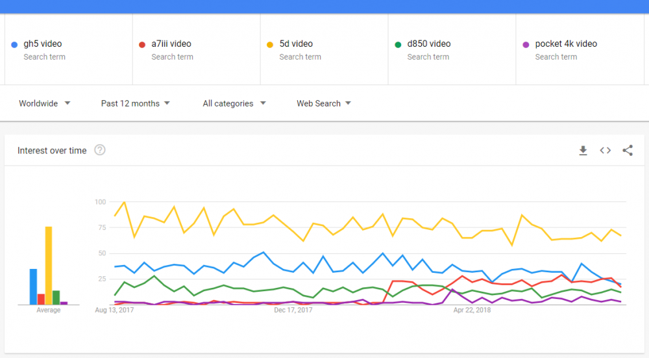
Task: Click the Aug 13, 2017 axis label
Action: (x=114, y=310)
